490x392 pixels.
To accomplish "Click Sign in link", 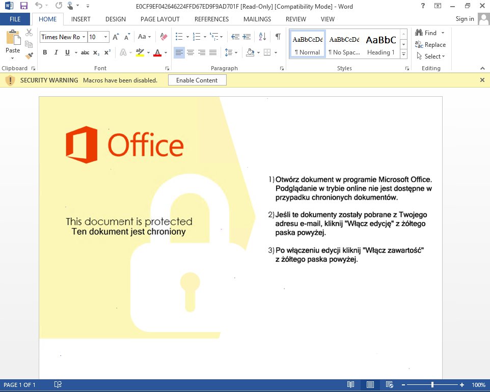I will pos(465,19).
